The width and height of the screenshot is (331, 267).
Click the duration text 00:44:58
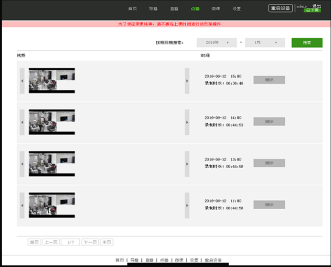click(x=235, y=208)
